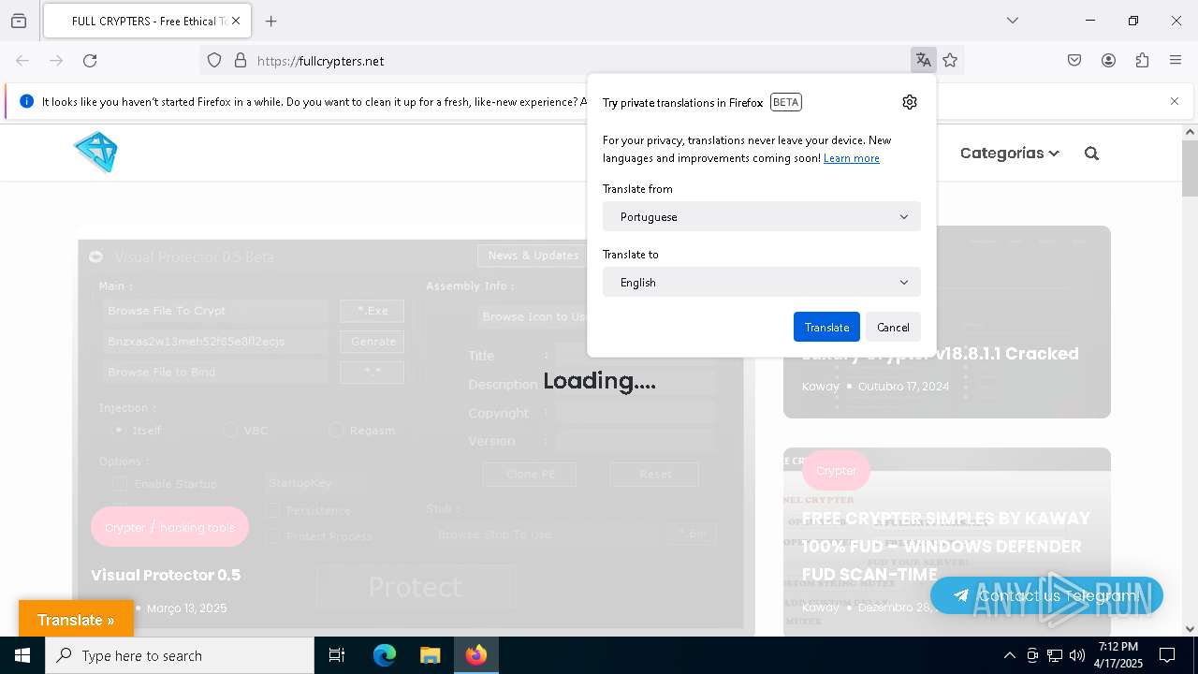Open the Windows Start menu

22,655
